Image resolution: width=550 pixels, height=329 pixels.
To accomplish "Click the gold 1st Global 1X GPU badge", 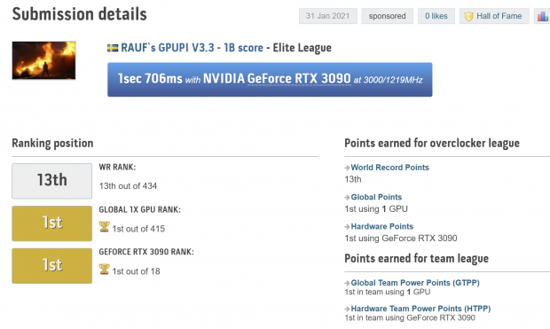I will point(52,223).
